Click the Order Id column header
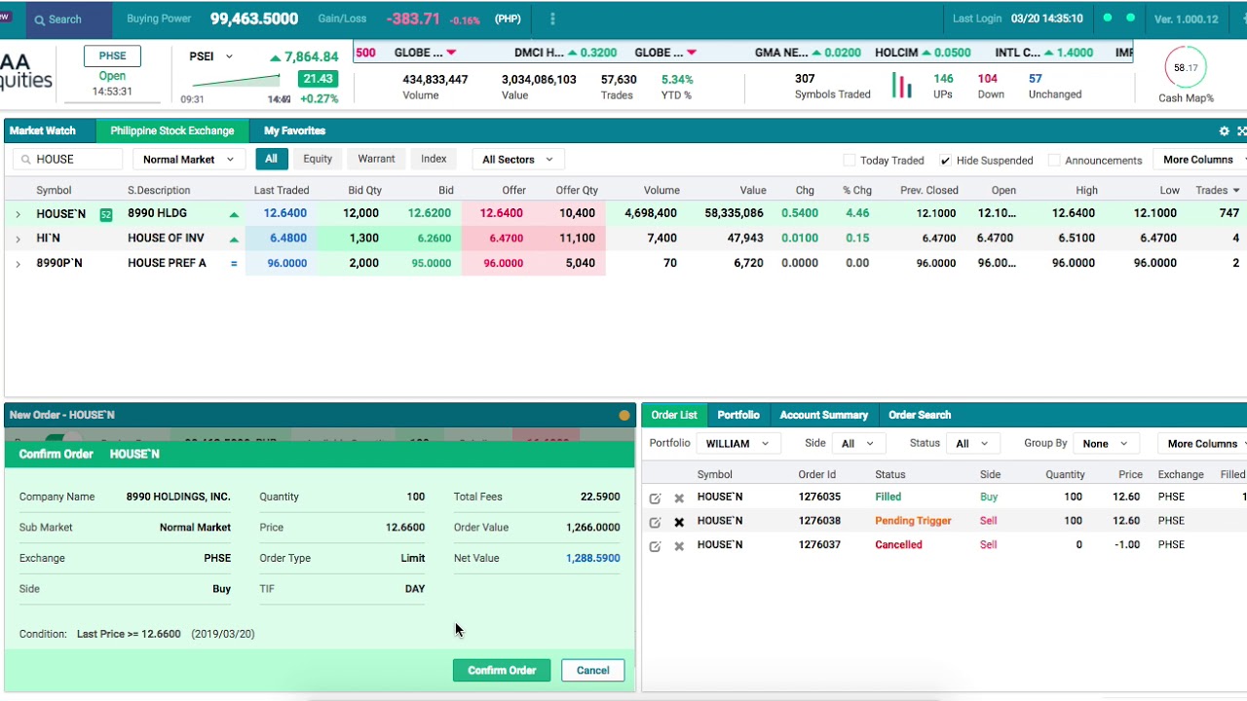Image resolution: width=1247 pixels, height=701 pixels. click(817, 475)
